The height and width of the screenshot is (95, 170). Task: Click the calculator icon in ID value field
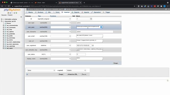pyautogui.click(x=91, y=19)
